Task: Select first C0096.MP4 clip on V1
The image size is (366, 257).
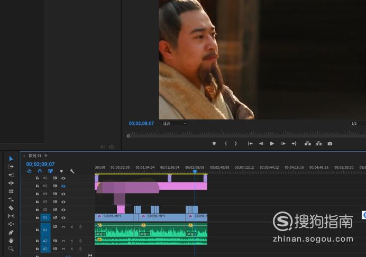Action: coord(114,217)
